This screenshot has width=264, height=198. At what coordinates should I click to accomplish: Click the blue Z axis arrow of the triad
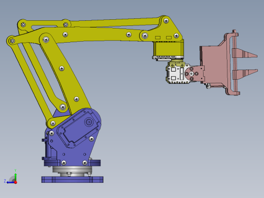(11, 182)
